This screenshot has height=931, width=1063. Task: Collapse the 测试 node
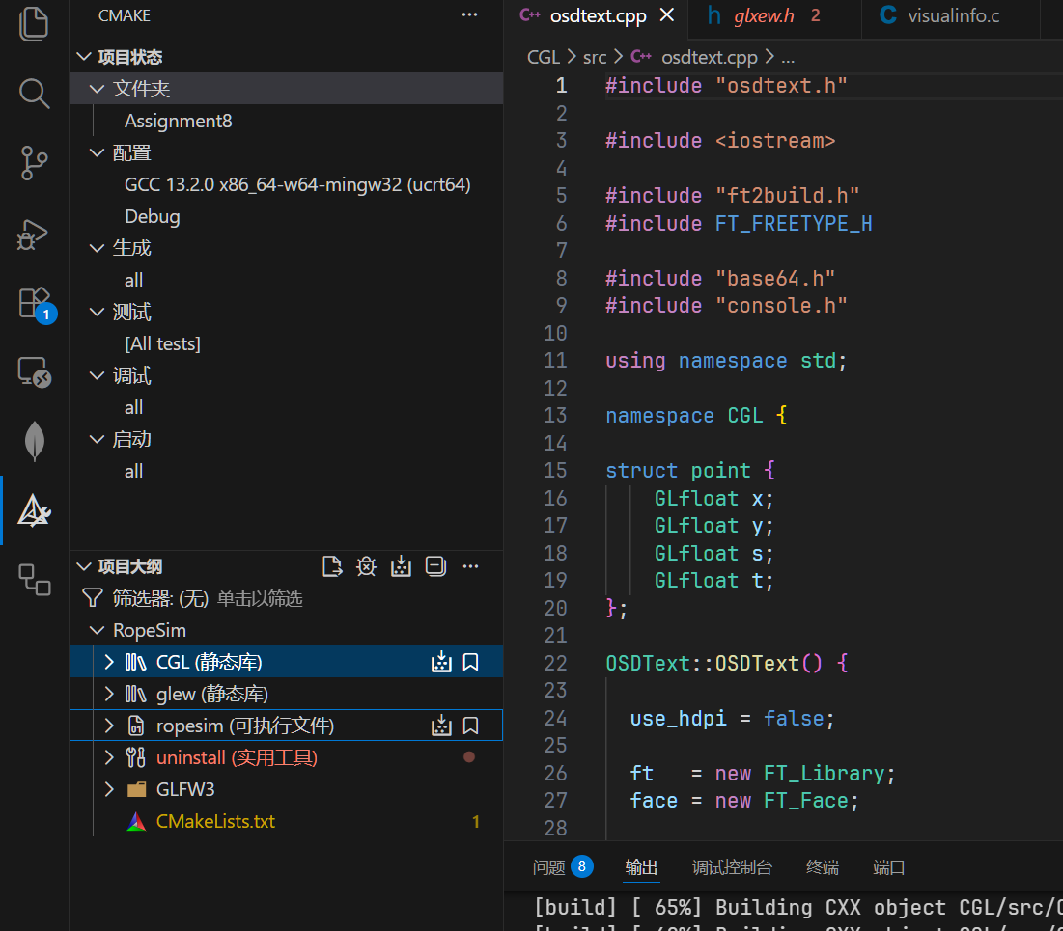97,312
